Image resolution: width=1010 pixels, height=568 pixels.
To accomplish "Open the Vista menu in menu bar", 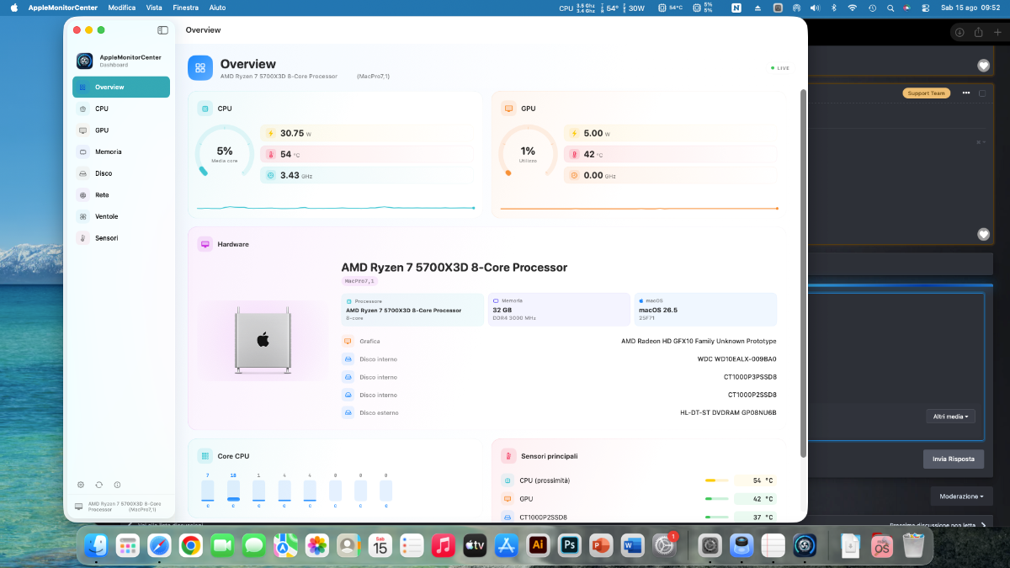I will (154, 8).
